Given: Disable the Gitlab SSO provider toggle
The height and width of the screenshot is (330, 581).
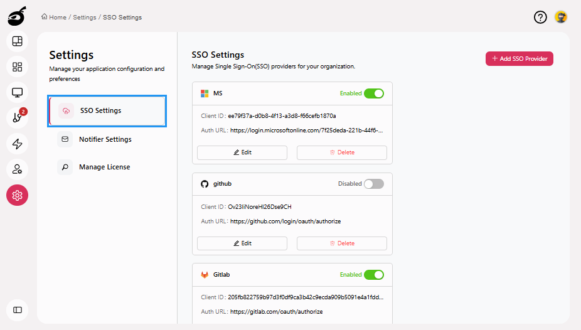Looking at the screenshot, I should click(x=373, y=274).
